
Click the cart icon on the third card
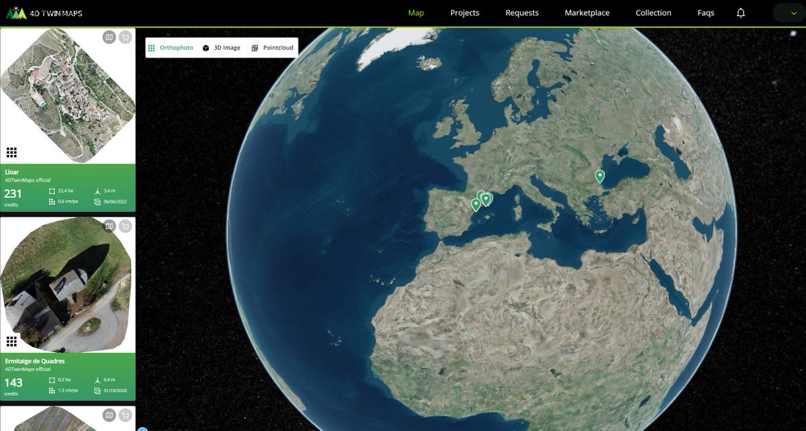125,416
